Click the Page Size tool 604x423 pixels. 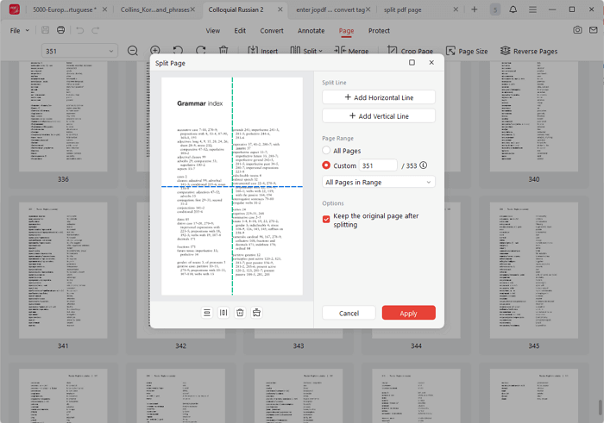[x=467, y=51]
